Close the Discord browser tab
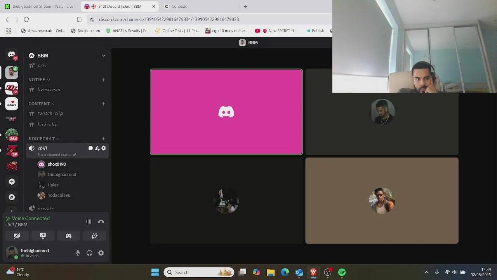Screen dimensions: 497x280 pyautogui.click(x=154, y=6)
